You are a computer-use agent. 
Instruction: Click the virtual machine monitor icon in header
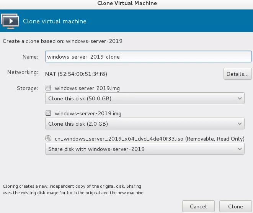10,21
